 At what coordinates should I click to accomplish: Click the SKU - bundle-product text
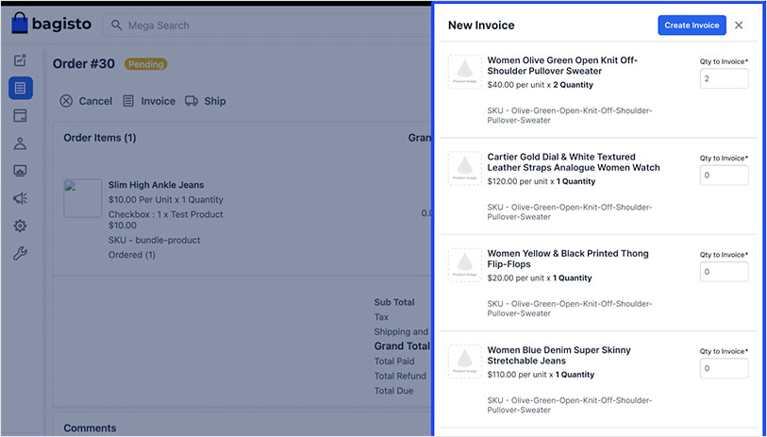[x=154, y=241]
